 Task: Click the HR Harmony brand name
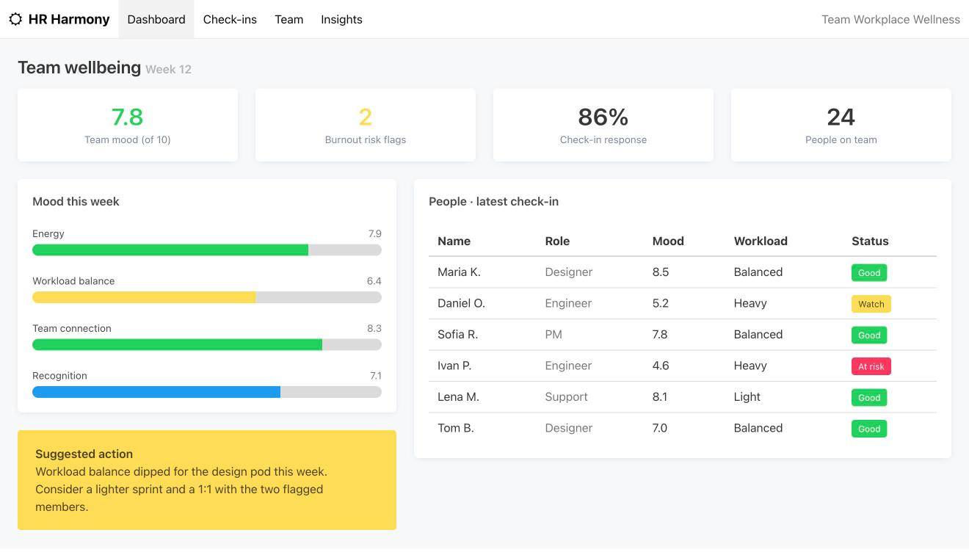pyautogui.click(x=69, y=20)
